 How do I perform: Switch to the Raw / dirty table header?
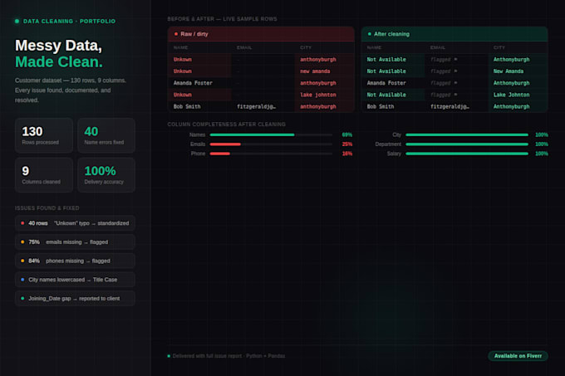coord(261,34)
